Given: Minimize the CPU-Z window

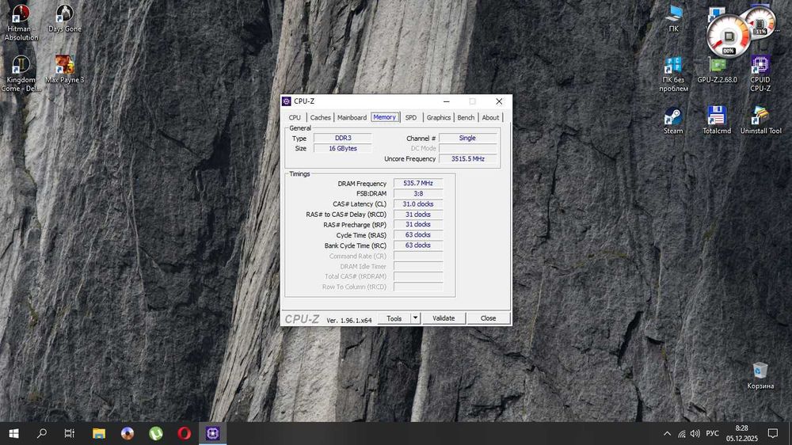Looking at the screenshot, I should 447,101.
